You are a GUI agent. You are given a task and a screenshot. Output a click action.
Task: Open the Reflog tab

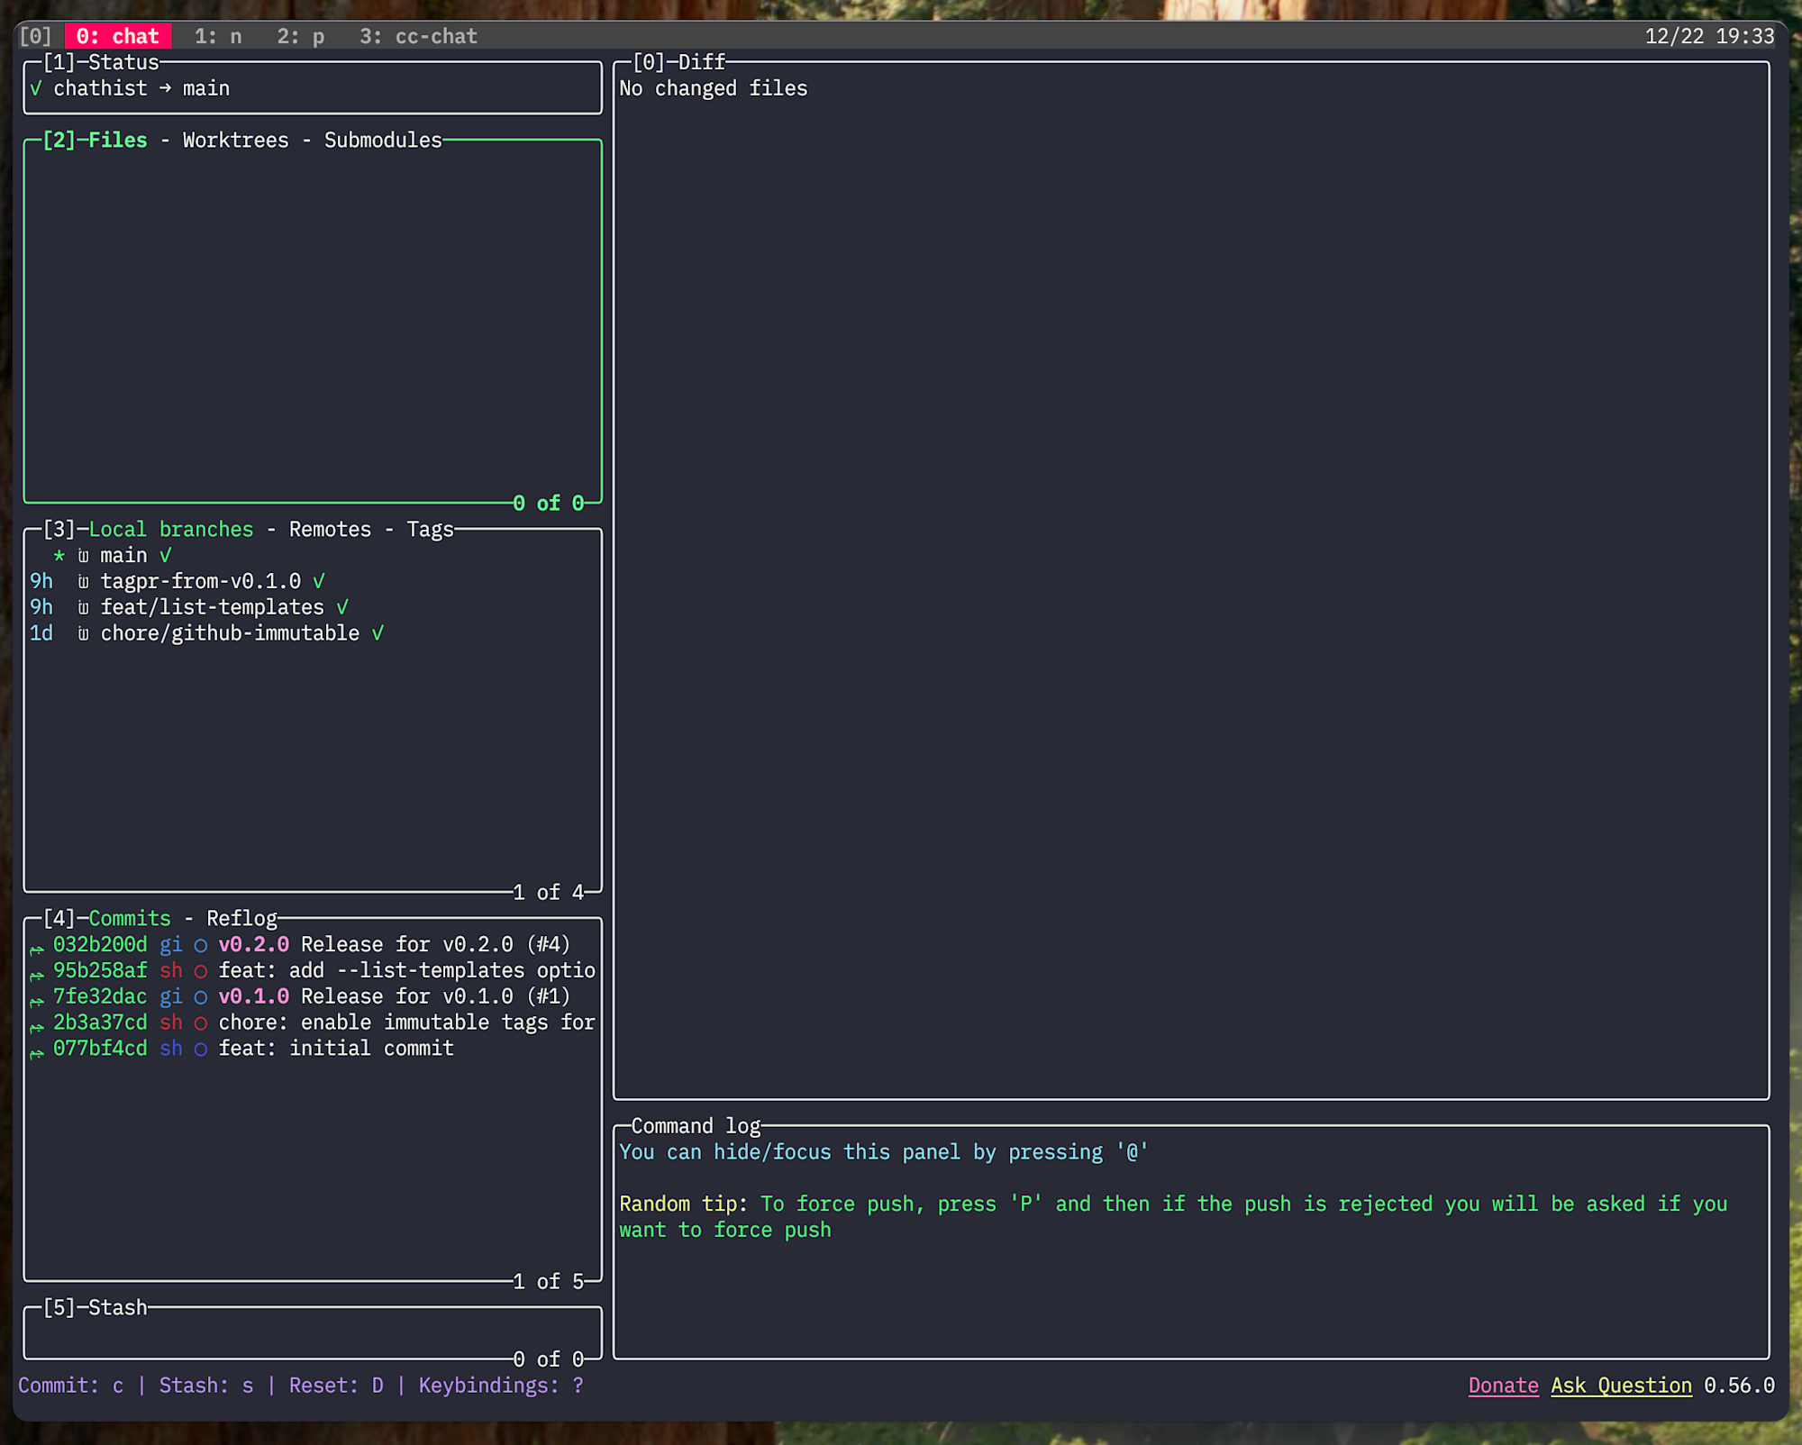(241, 919)
